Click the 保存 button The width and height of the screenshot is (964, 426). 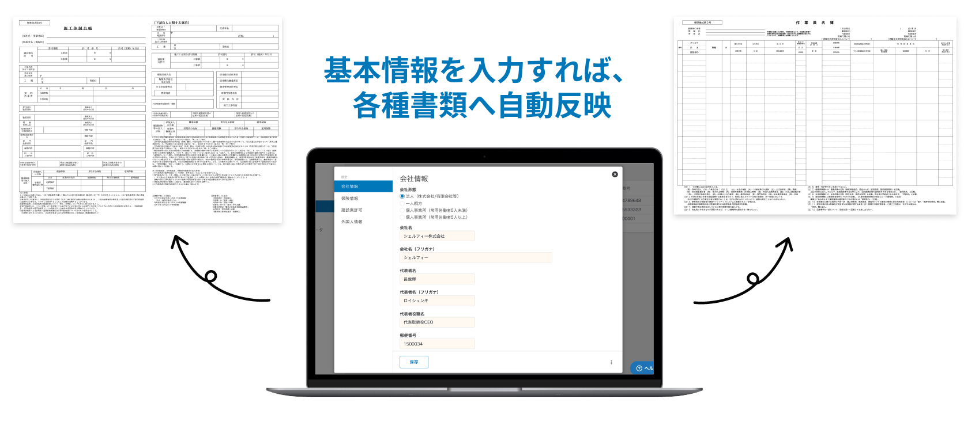[414, 362]
